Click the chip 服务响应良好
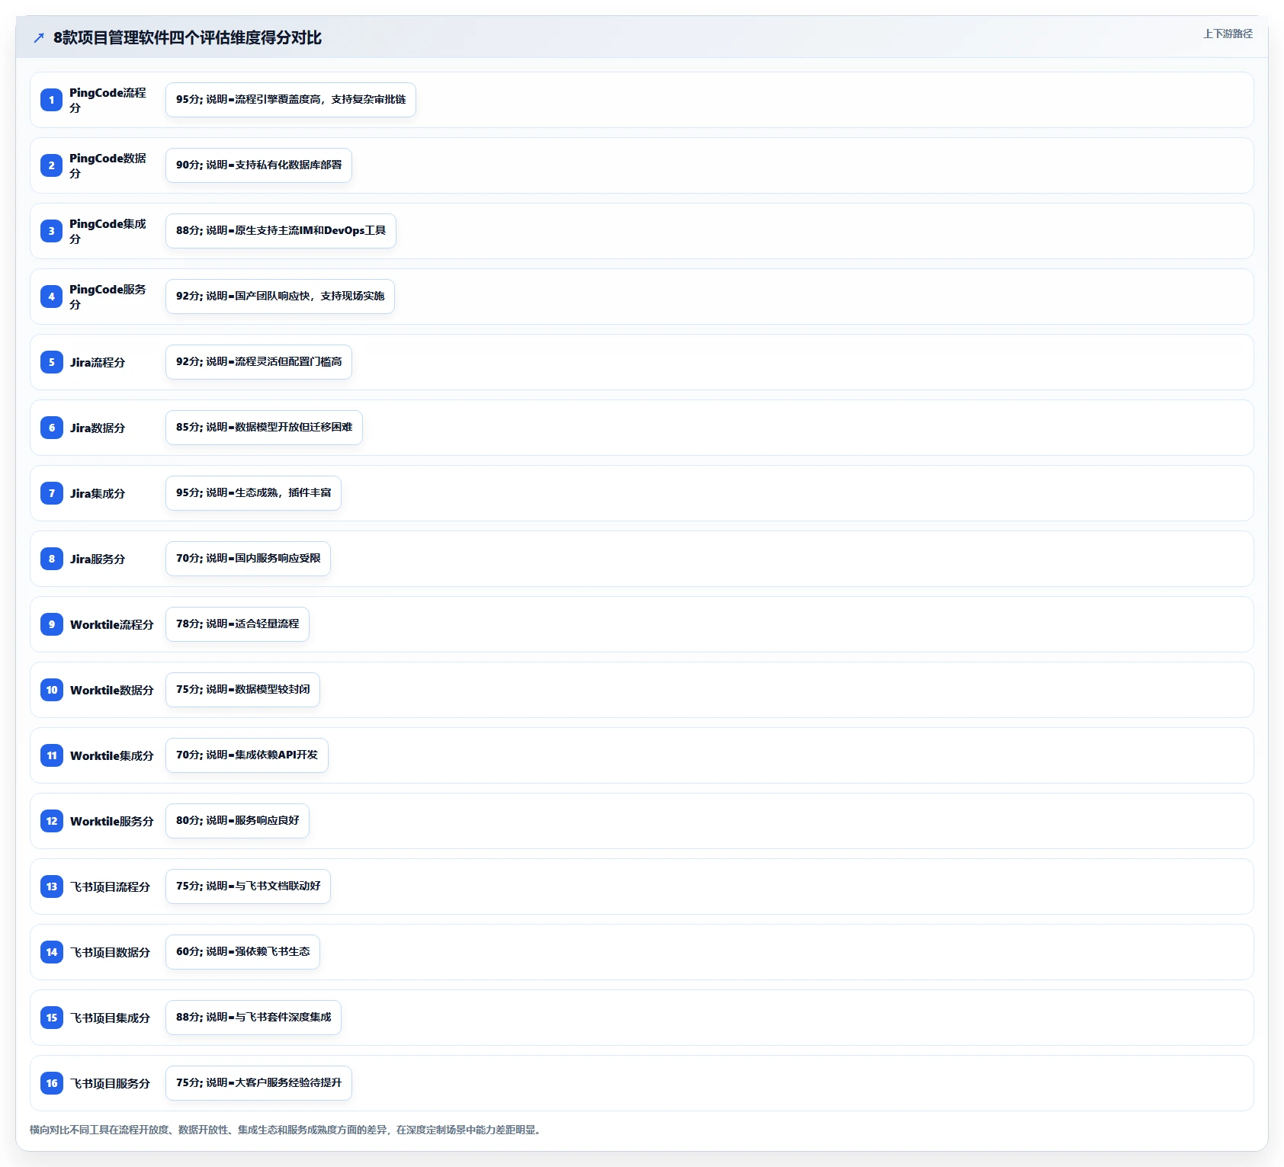Screen dimensions: 1284x1167 [x=237, y=821]
